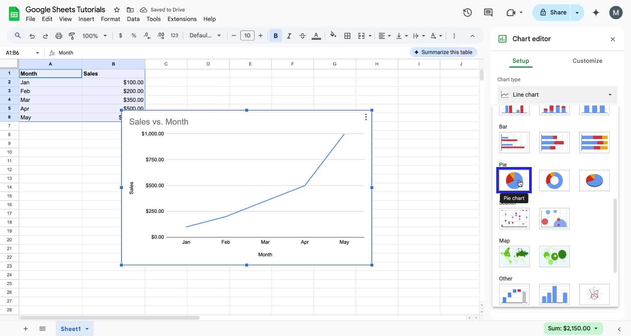The width and height of the screenshot is (631, 336).
Task: Open the Format menu
Action: coord(110,19)
